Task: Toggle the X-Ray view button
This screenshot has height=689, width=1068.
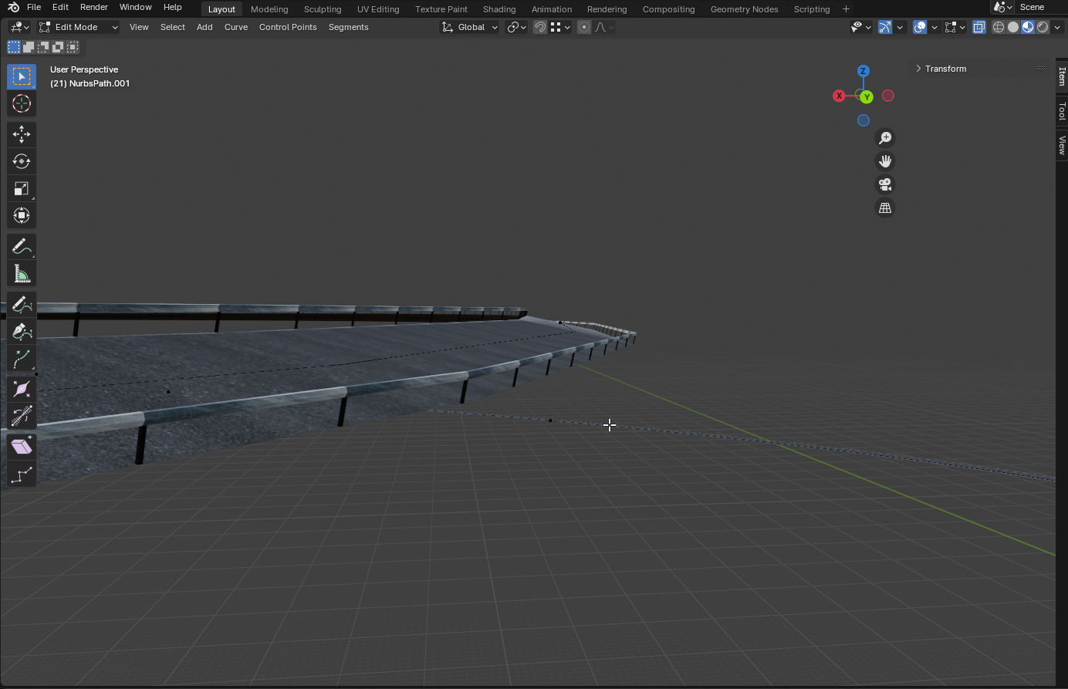Action: 979,27
